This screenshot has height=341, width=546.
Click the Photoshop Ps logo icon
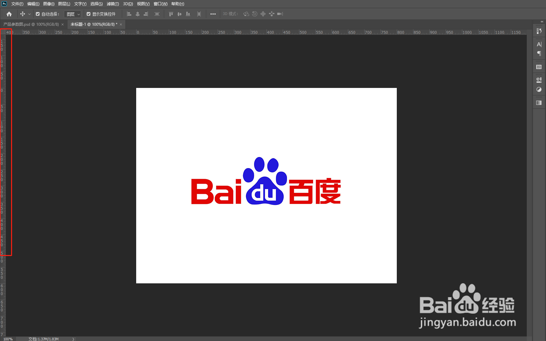point(4,4)
